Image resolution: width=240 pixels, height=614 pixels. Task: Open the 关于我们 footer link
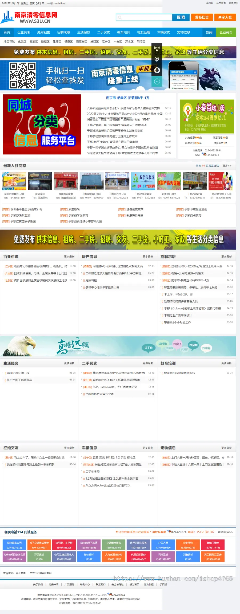[38, 584]
